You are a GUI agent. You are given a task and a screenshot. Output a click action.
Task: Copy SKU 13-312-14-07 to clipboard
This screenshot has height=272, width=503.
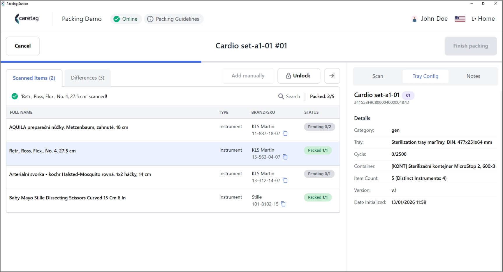[x=285, y=181]
